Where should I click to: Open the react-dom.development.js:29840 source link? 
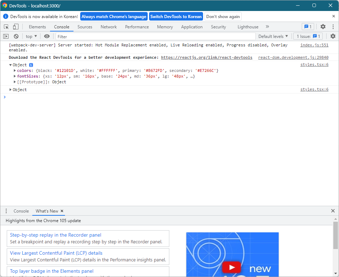(x=293, y=57)
